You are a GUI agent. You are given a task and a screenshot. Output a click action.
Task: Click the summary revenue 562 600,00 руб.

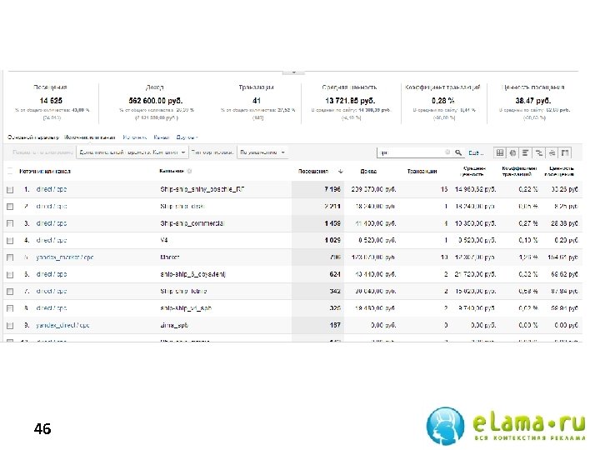pyautogui.click(x=156, y=101)
